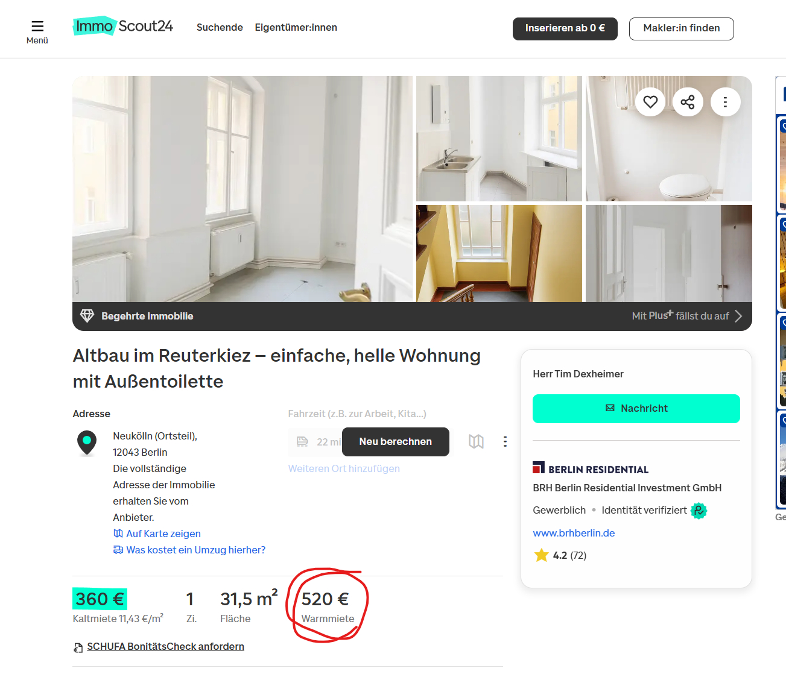Open the Auf Karte zeigen link
Screen dimensions: 786x680
click(163, 534)
